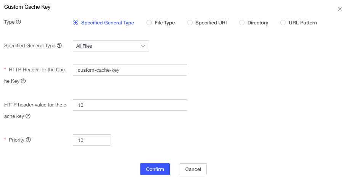
Task: Click the HTTP header value input field
Action: pyautogui.click(x=130, y=105)
